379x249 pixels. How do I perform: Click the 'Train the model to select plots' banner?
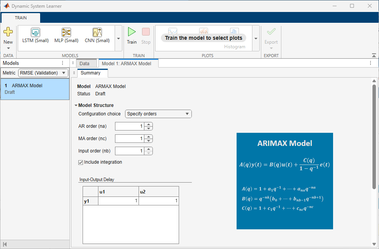point(203,38)
